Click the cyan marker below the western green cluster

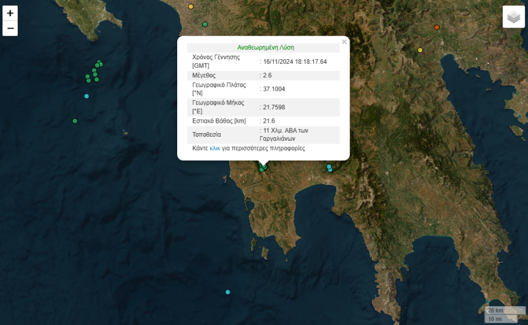pyautogui.click(x=87, y=96)
